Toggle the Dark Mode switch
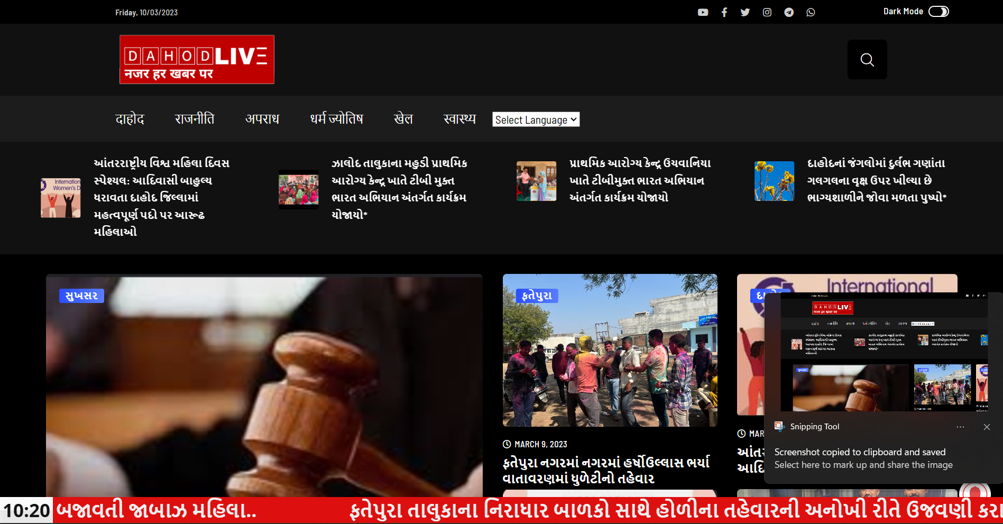1003x524 pixels. tap(938, 12)
